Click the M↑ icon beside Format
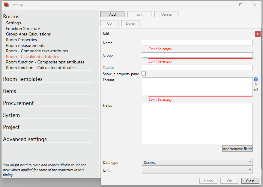The width and height of the screenshot is (263, 187). [256, 90]
